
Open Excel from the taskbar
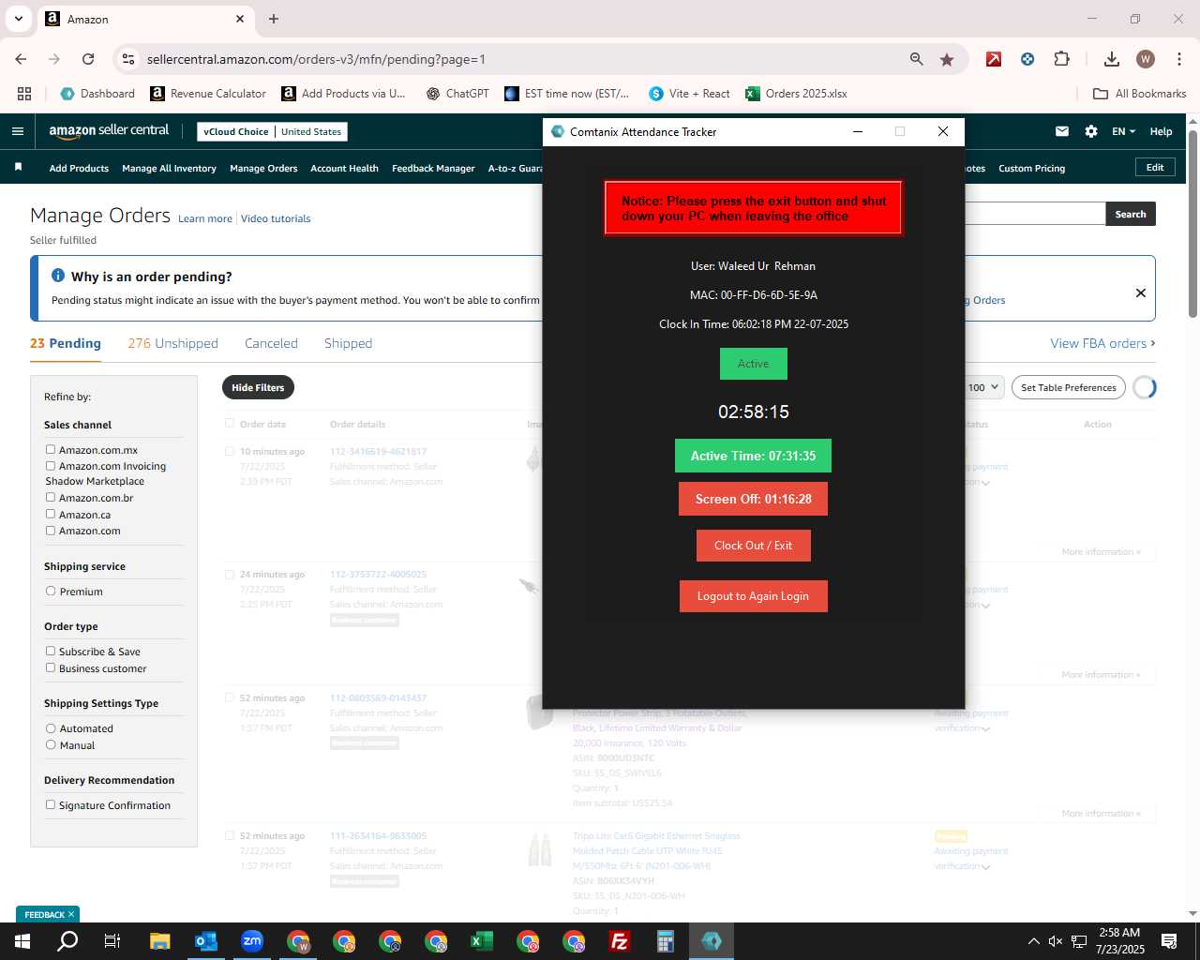(x=482, y=941)
